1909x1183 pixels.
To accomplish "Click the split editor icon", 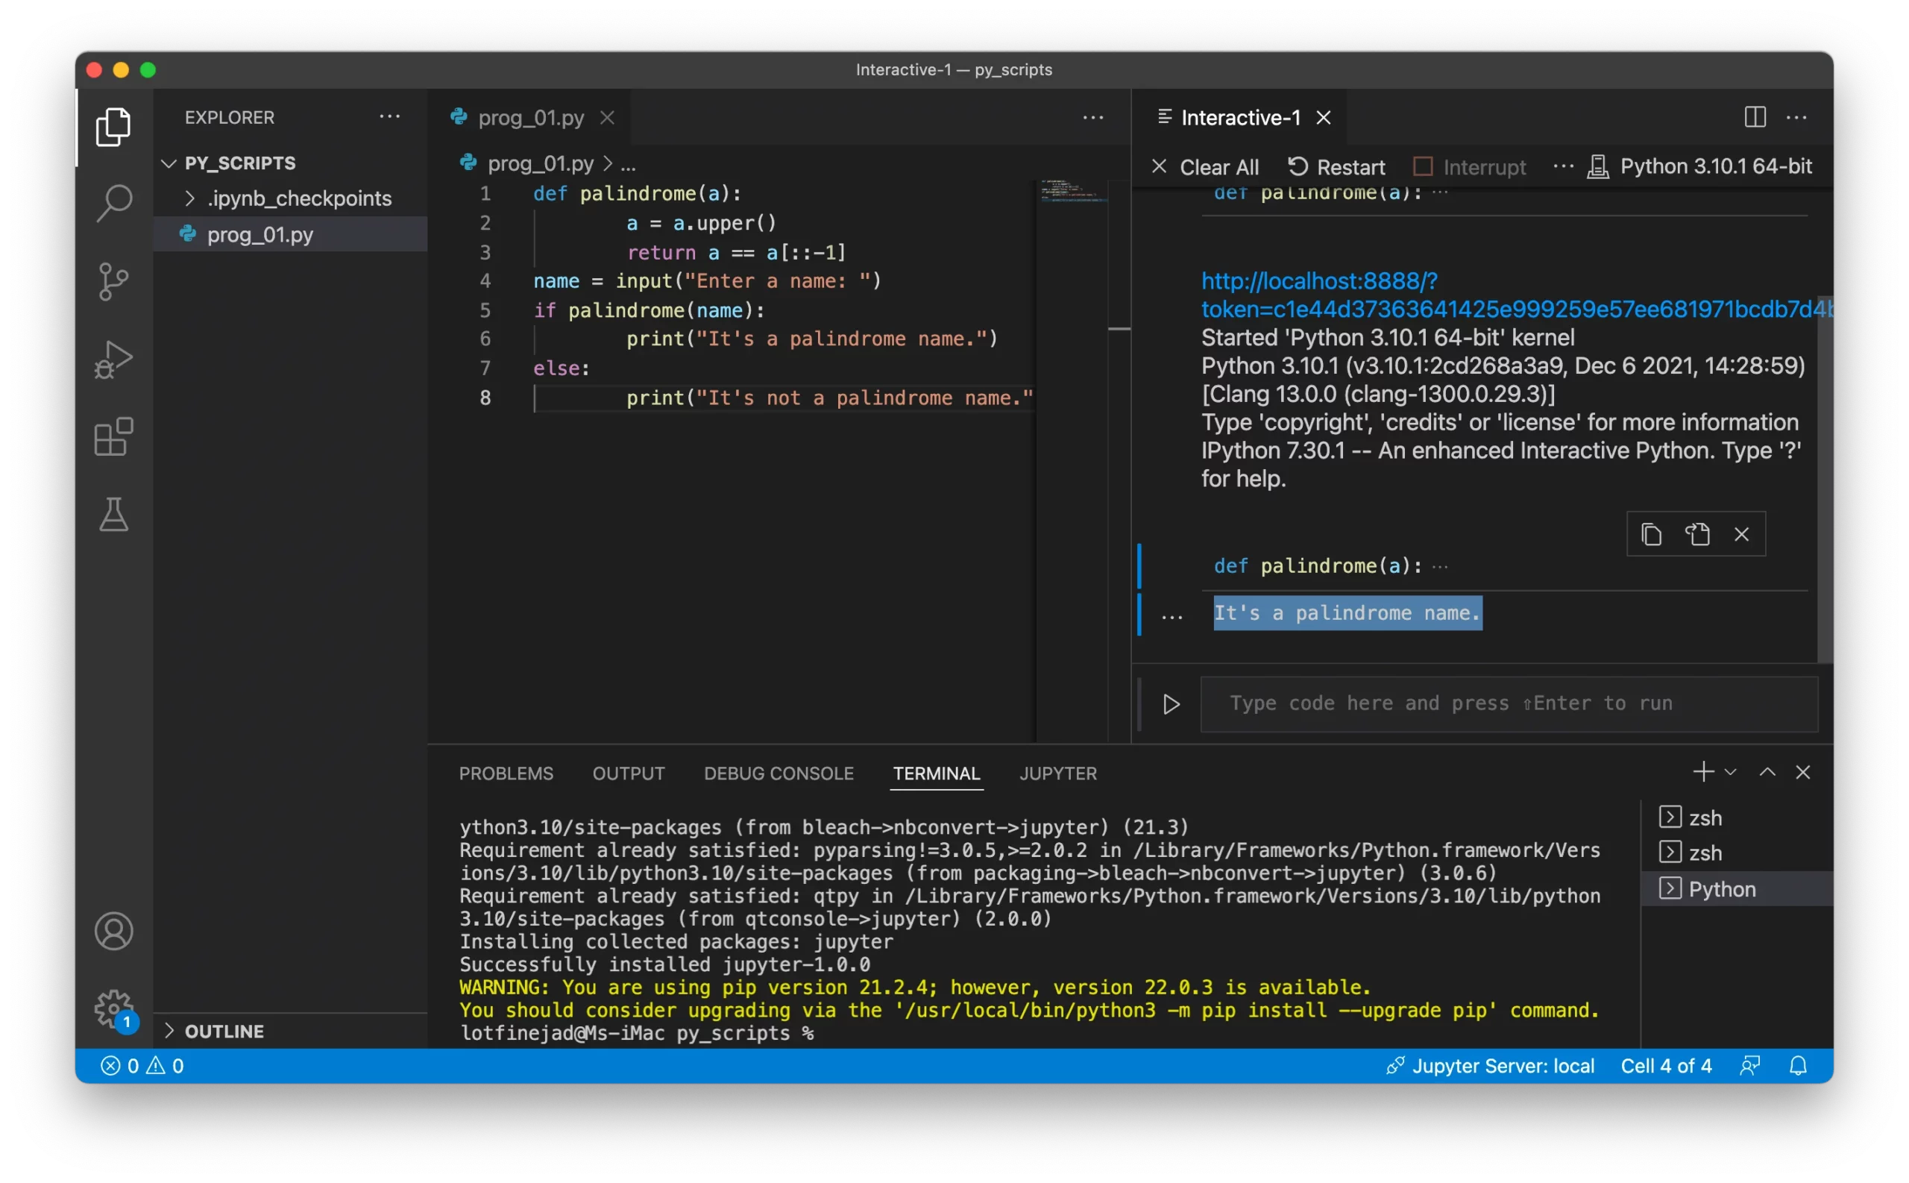I will [1754, 117].
